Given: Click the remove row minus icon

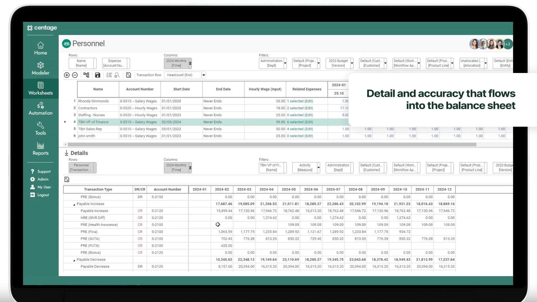Looking at the screenshot, I should (75, 75).
